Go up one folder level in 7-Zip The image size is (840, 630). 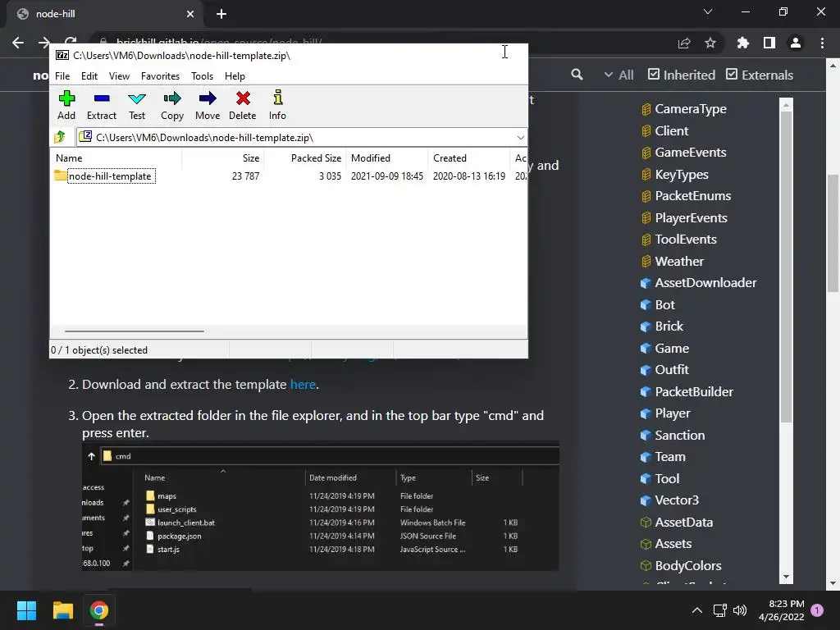pos(60,137)
